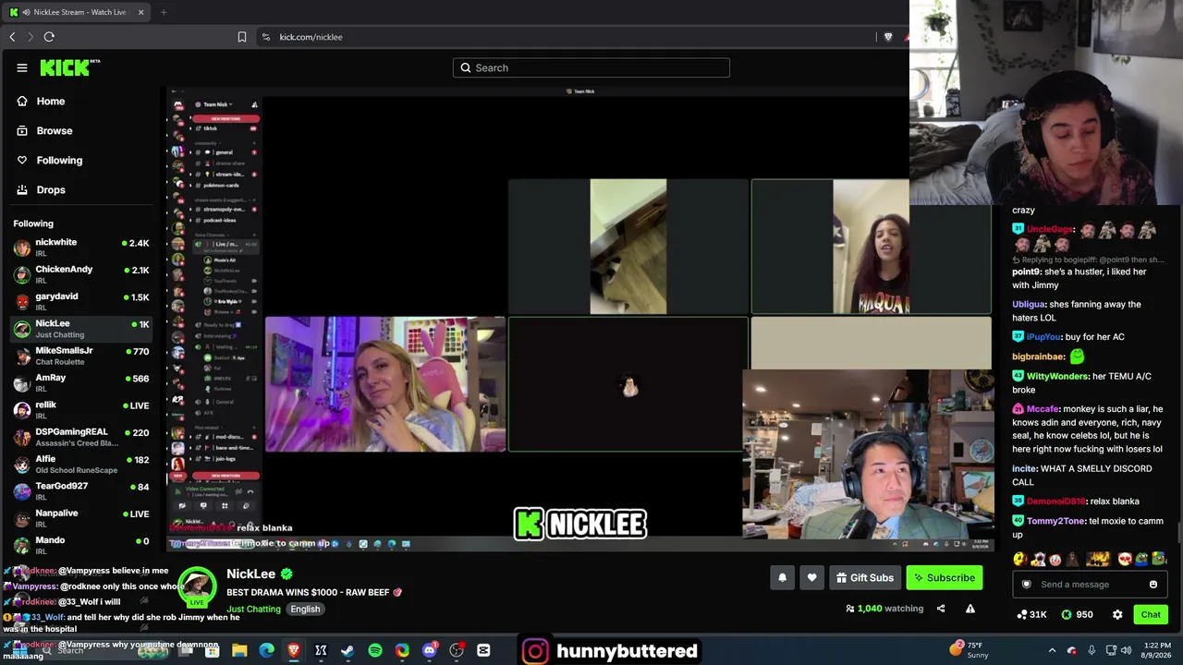Close the NickLee Stream browser tab
The image size is (1183, 665).
[x=140, y=12]
